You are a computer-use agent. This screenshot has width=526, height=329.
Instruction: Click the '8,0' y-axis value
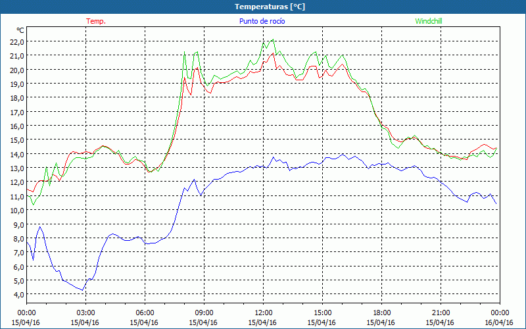tap(19, 239)
